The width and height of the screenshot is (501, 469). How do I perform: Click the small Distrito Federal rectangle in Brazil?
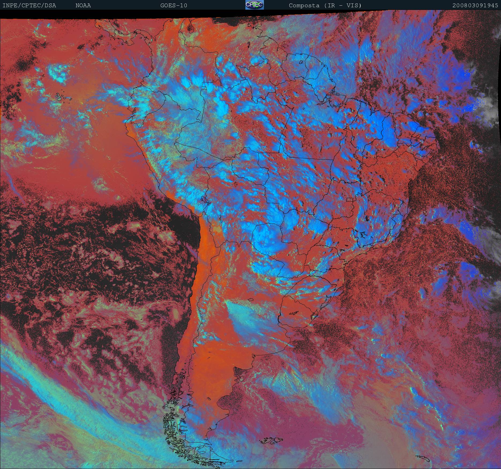(350, 199)
